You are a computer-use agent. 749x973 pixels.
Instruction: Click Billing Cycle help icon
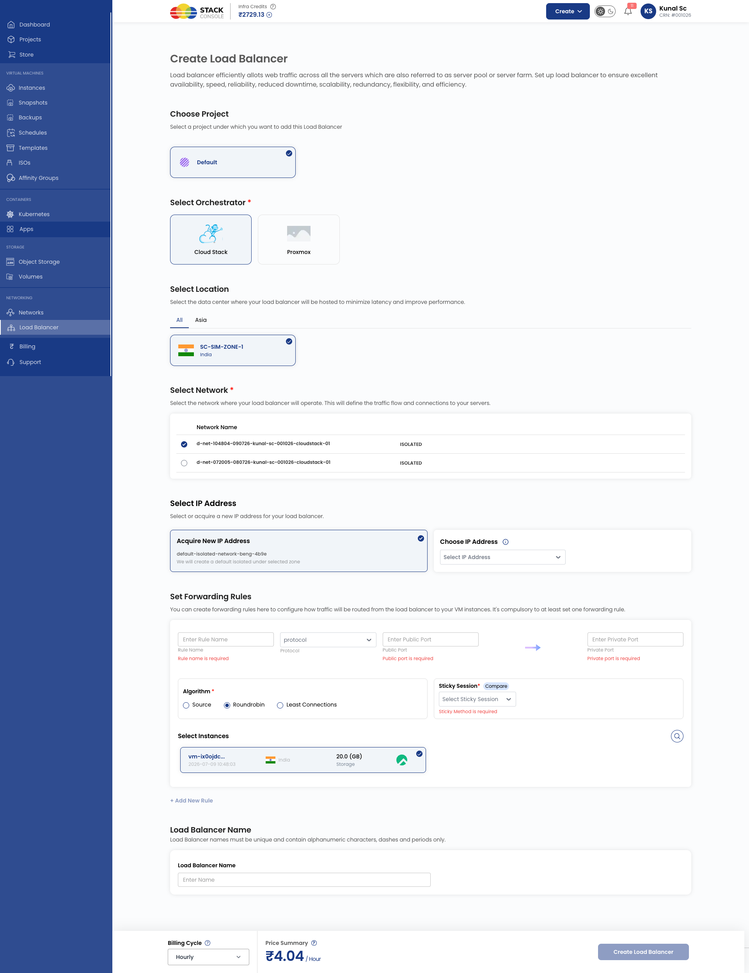pyautogui.click(x=208, y=943)
